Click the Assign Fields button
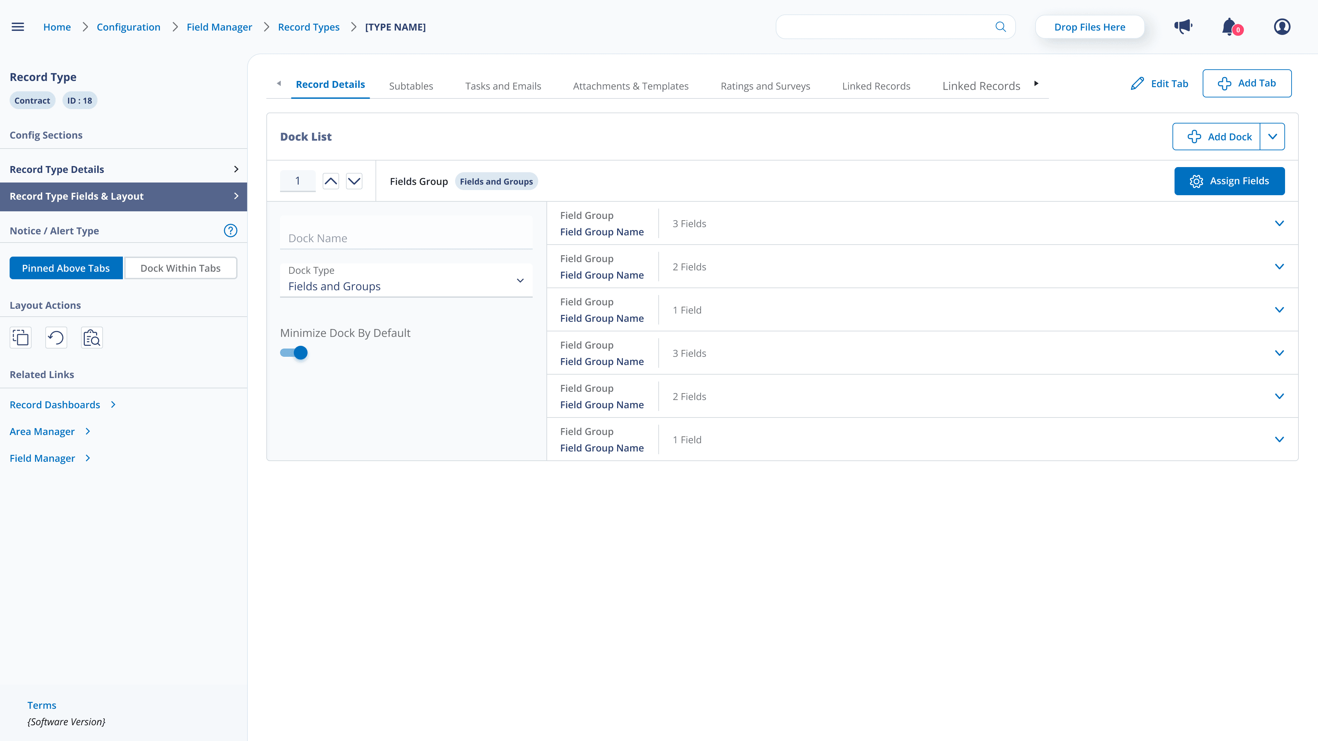 coord(1229,180)
